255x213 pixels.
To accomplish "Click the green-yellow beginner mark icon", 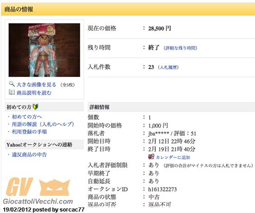I will tap(35, 107).
